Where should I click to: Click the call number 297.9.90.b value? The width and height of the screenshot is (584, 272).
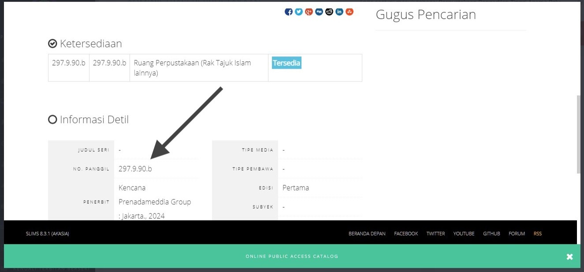tap(135, 169)
